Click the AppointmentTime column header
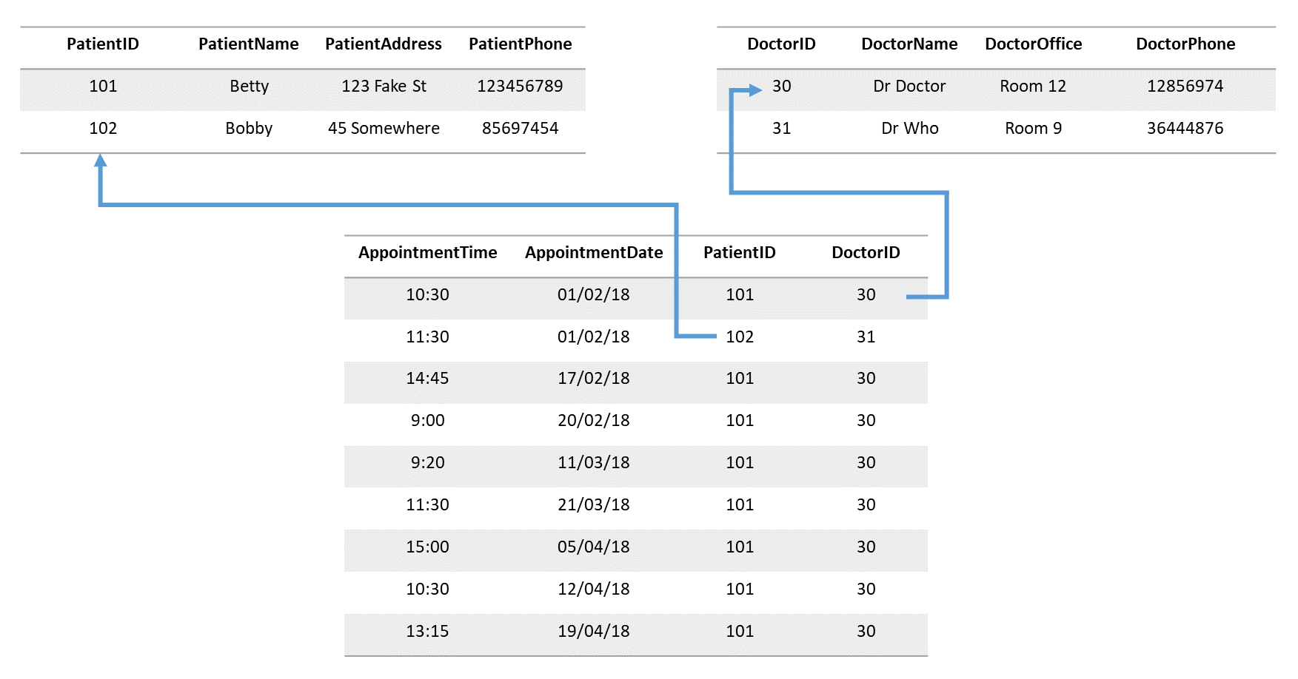Viewport: 1298px width, 679px height. point(428,253)
